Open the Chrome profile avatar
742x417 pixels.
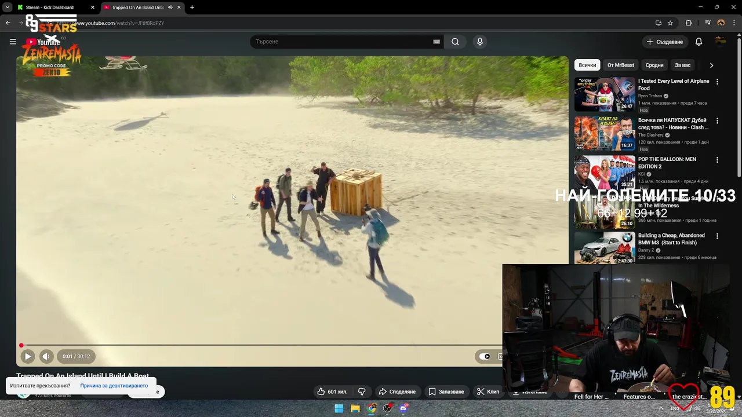[721, 23]
